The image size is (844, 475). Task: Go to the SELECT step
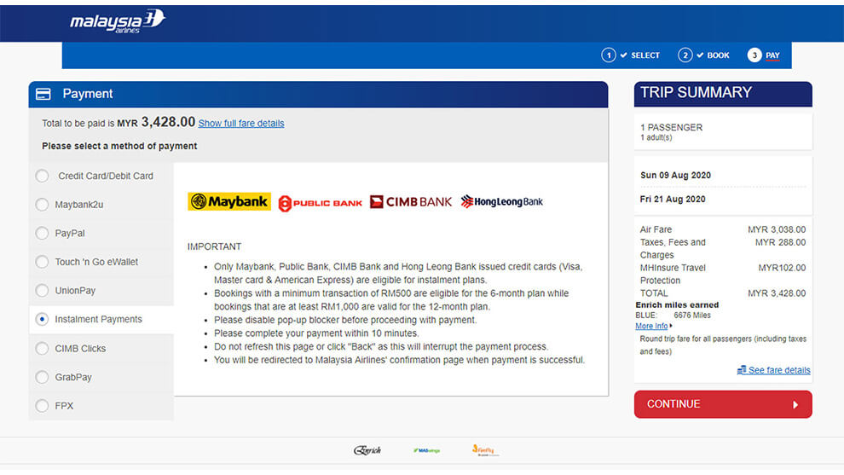point(645,55)
